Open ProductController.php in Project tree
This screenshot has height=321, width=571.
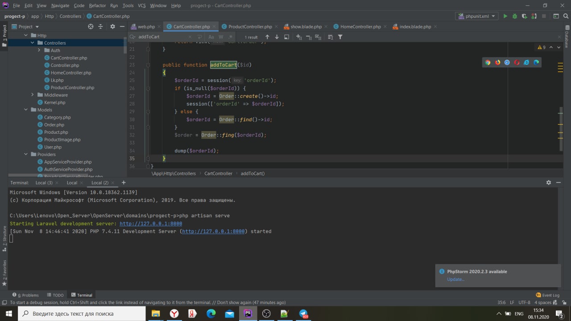[x=72, y=87]
